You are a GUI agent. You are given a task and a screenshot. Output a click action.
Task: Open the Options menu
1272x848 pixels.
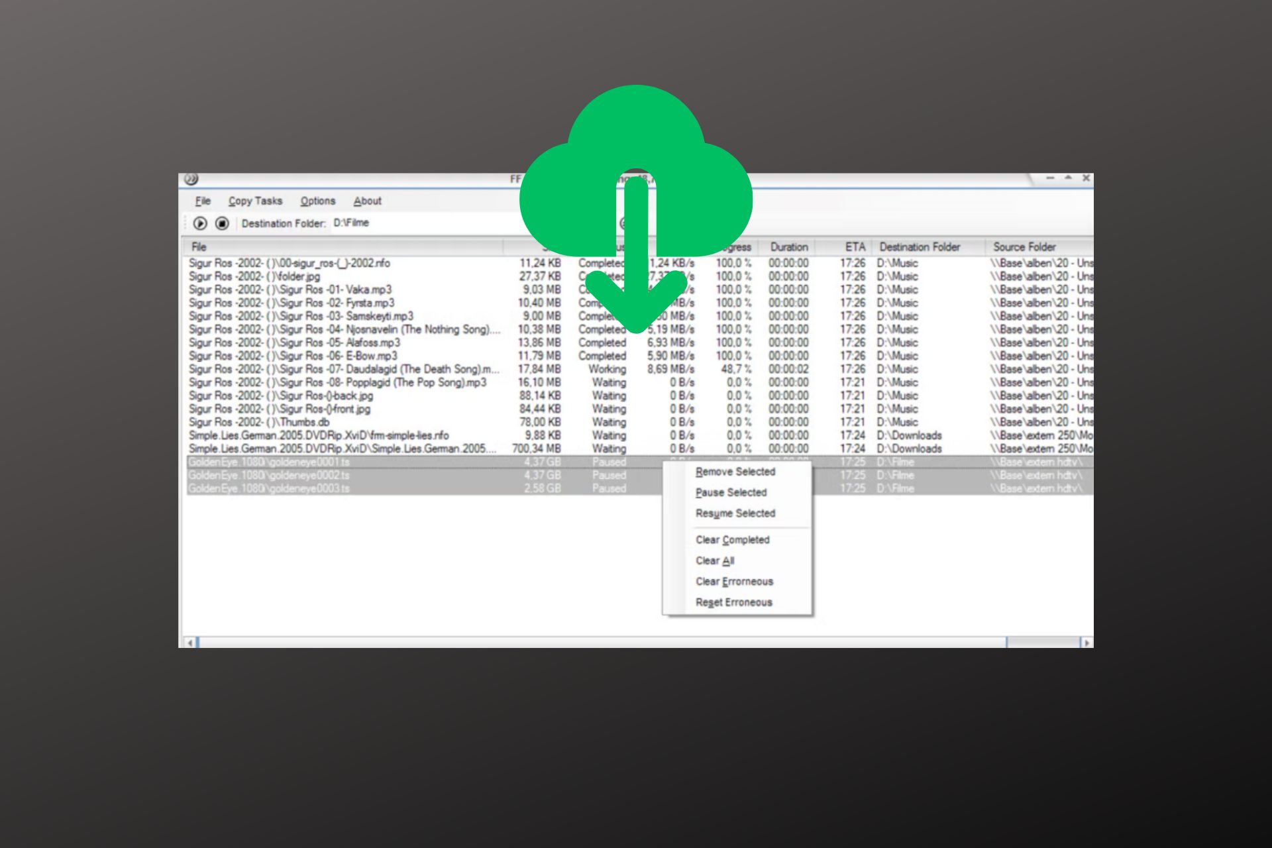point(317,201)
